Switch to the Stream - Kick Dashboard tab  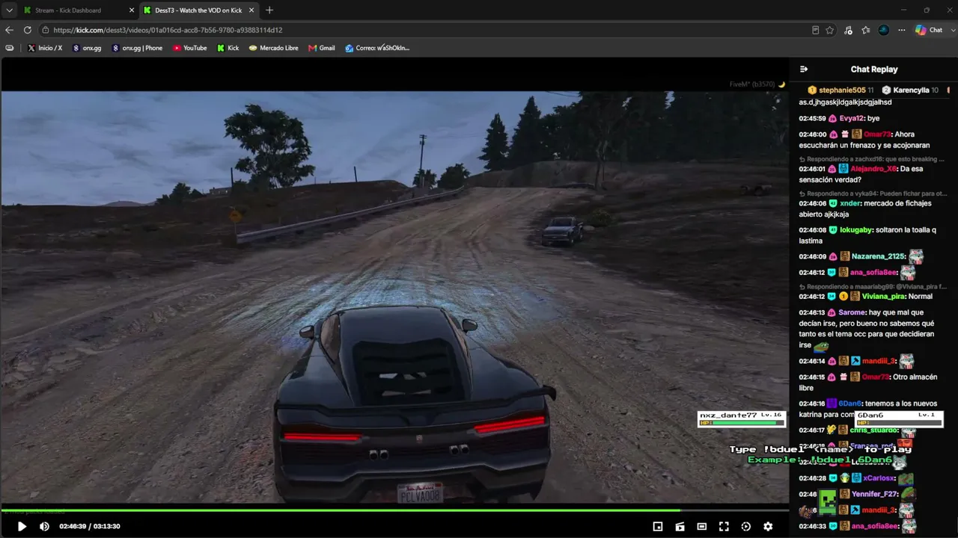point(77,10)
